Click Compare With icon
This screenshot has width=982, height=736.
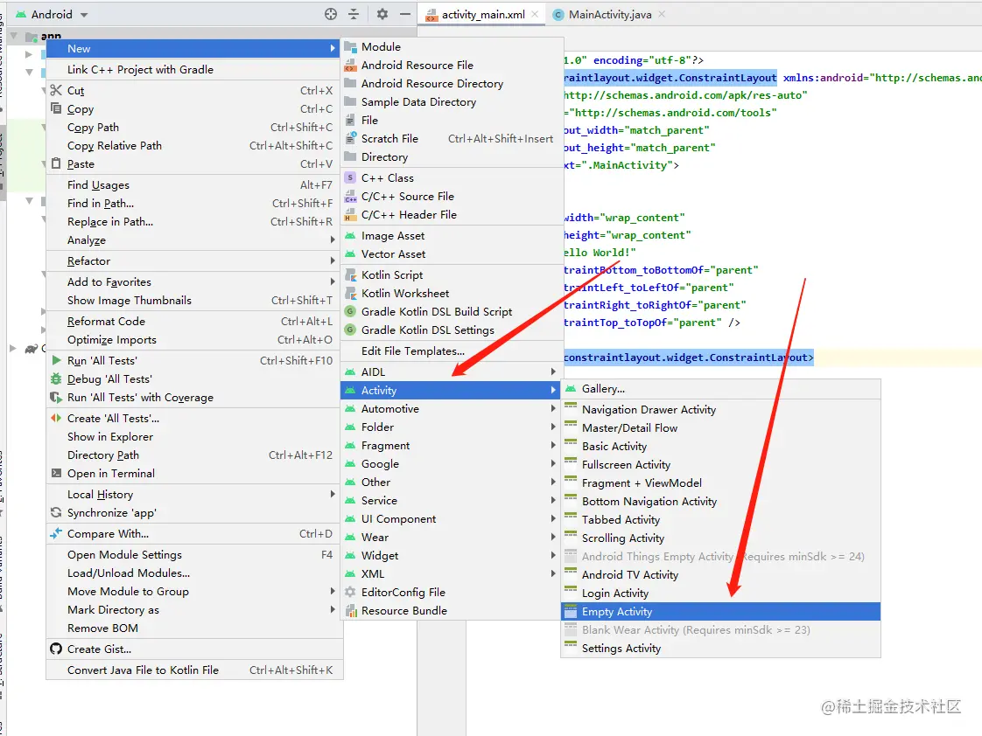56,533
